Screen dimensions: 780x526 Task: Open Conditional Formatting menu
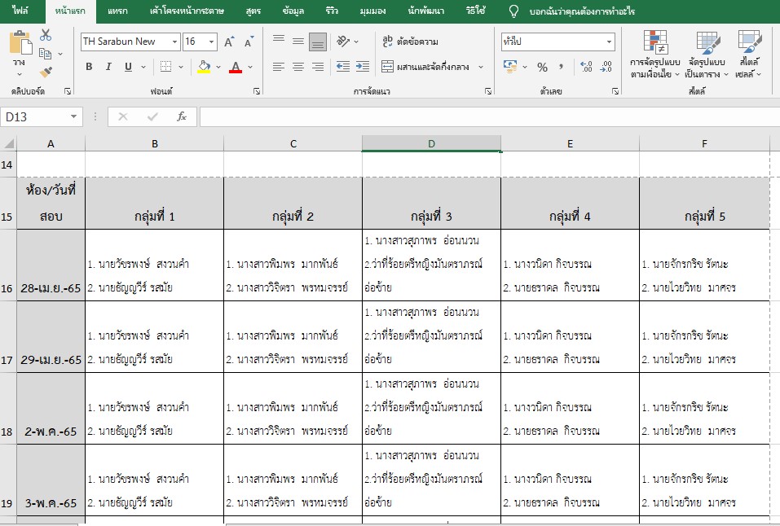tap(655, 54)
